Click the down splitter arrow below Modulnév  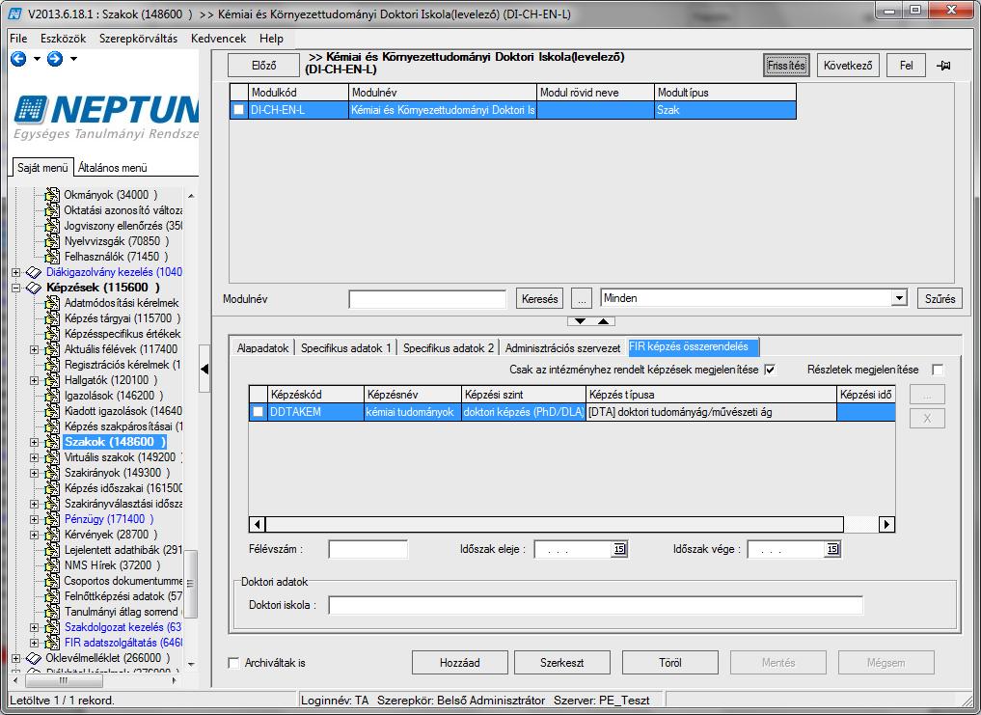(x=580, y=321)
